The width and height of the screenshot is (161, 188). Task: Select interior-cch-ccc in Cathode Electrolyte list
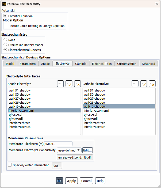119,123
